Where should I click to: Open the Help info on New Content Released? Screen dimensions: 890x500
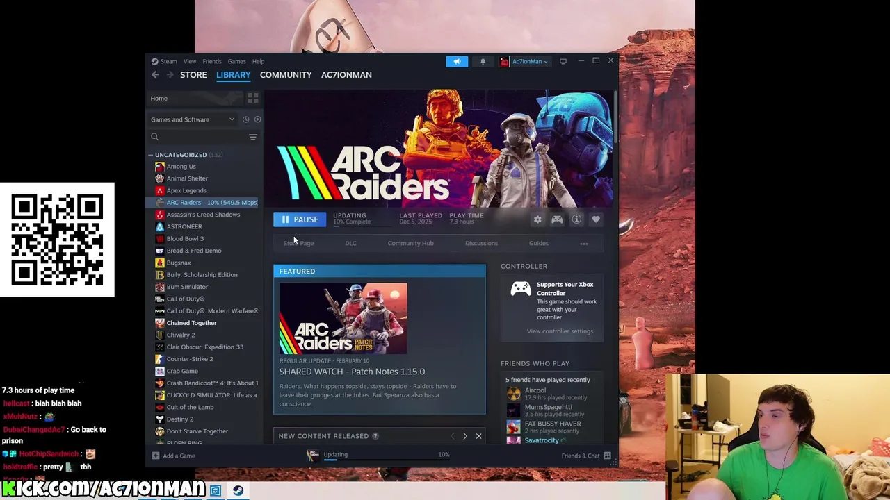tap(375, 436)
